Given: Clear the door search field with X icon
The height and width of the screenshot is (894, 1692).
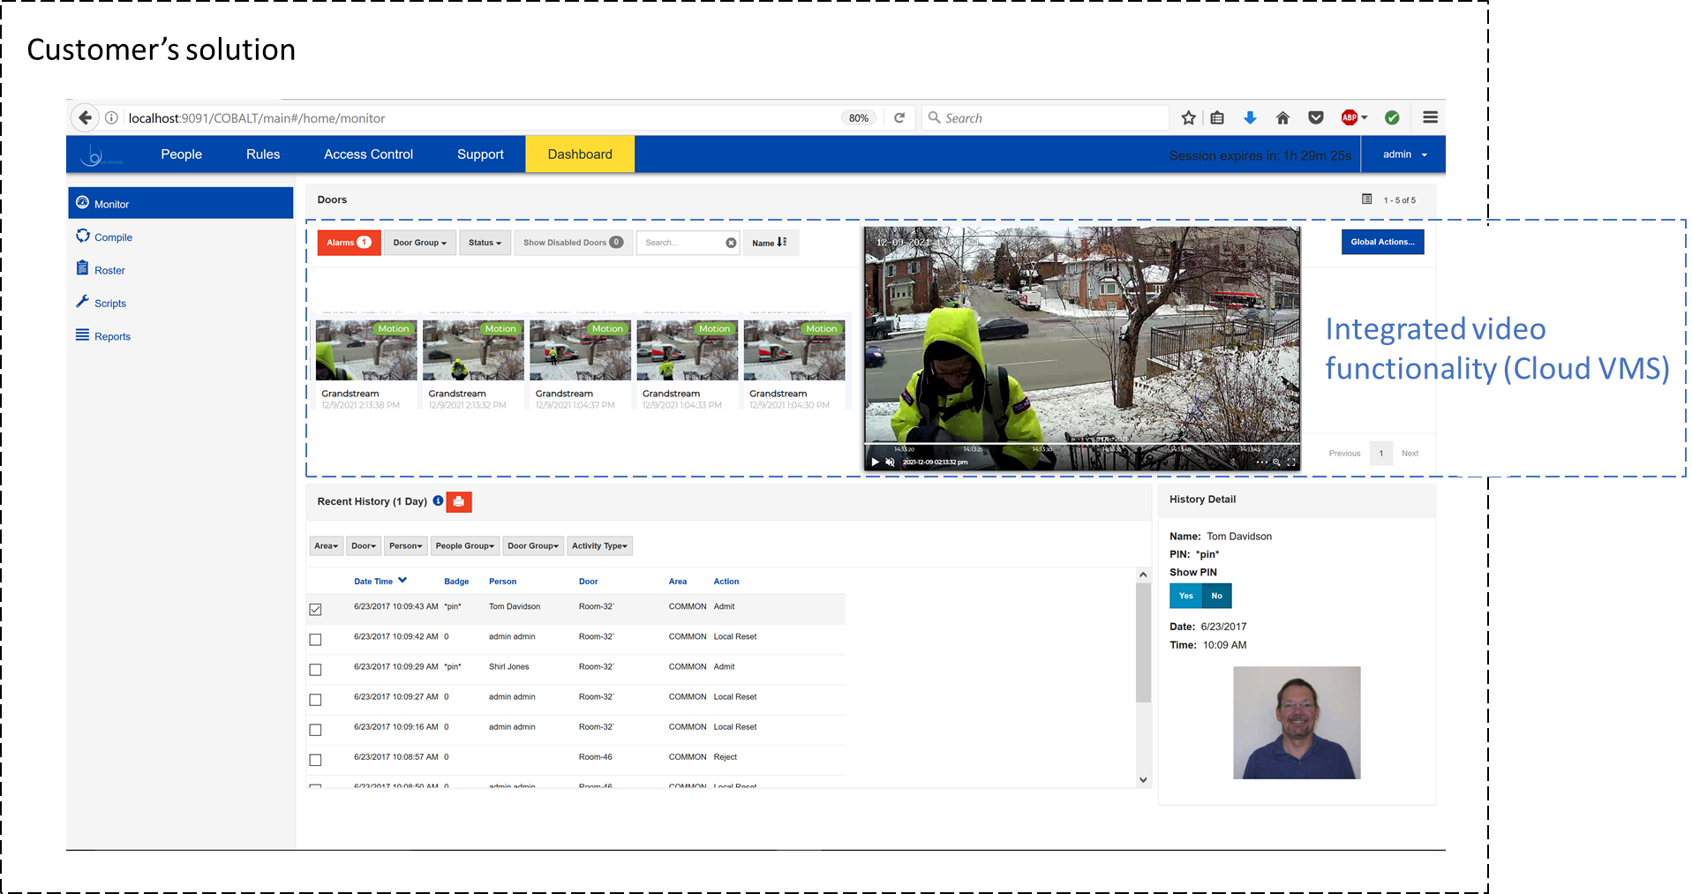Looking at the screenshot, I should pos(731,243).
